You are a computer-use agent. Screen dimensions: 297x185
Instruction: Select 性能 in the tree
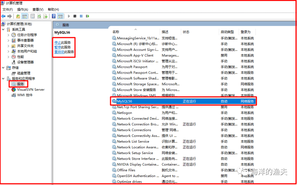coord(20,57)
